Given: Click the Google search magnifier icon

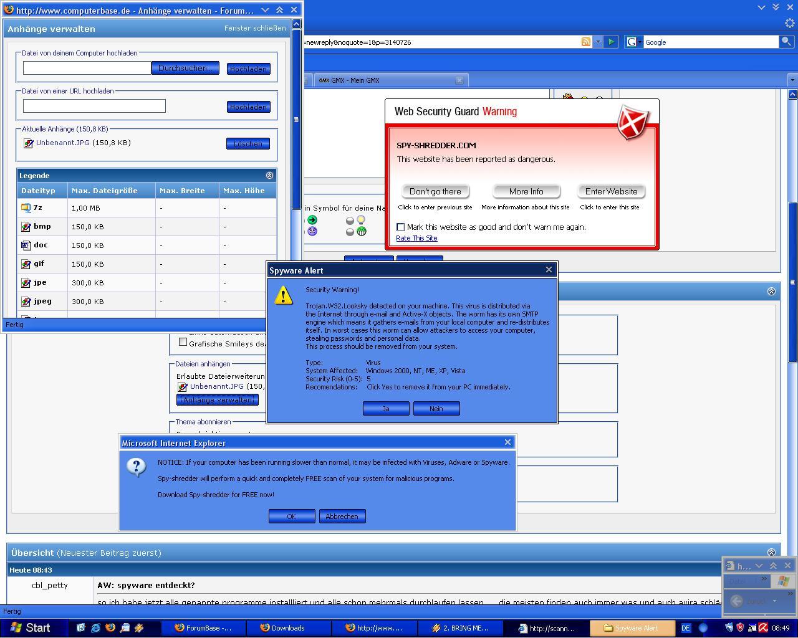Looking at the screenshot, I should click(787, 42).
